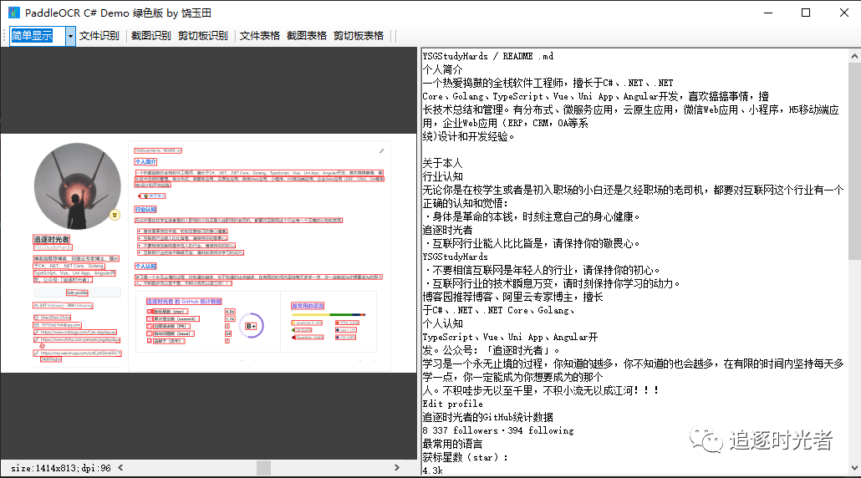Image resolution: width=861 pixels, height=478 pixels.
Task: Minimize the PaddleOCR window
Action: pos(767,13)
